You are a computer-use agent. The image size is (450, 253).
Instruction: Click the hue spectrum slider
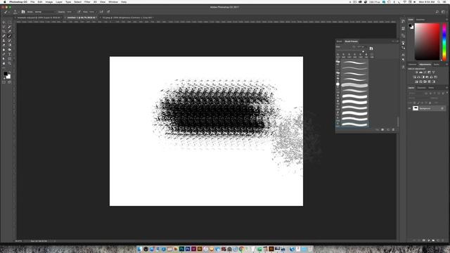444,42
